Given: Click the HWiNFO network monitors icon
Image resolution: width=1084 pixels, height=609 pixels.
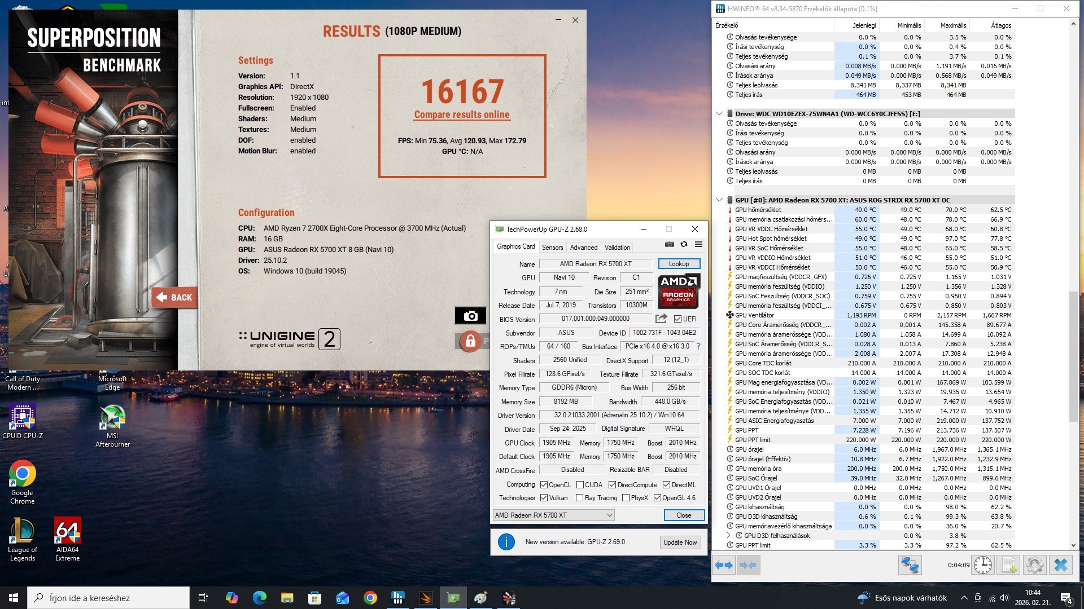Looking at the screenshot, I should pos(910,564).
